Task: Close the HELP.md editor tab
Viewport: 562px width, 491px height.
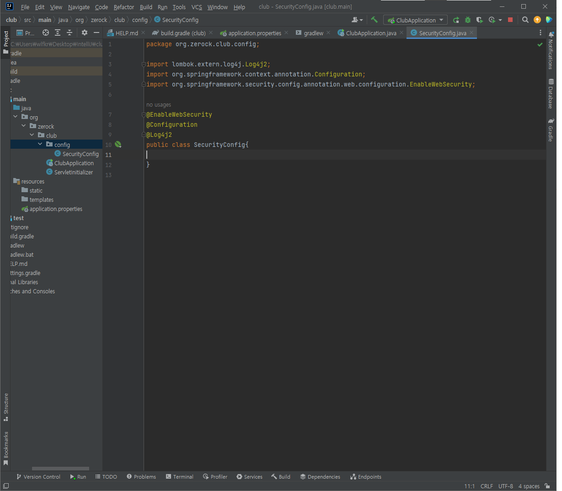Action: 143,32
